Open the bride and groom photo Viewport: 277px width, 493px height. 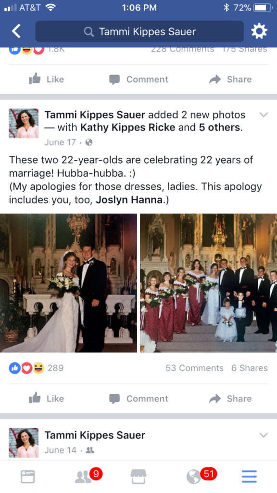(x=68, y=283)
